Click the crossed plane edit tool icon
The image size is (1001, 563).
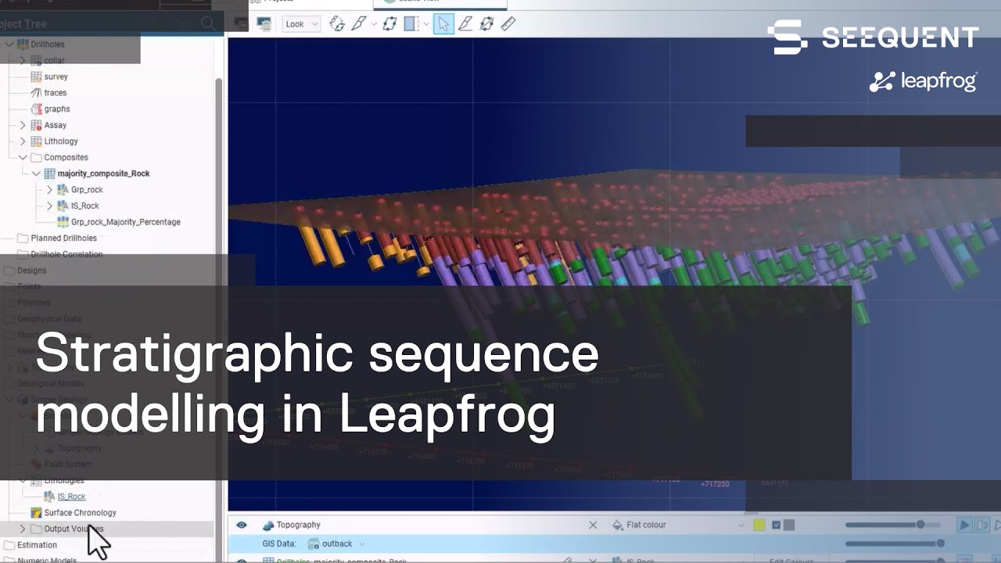(486, 24)
